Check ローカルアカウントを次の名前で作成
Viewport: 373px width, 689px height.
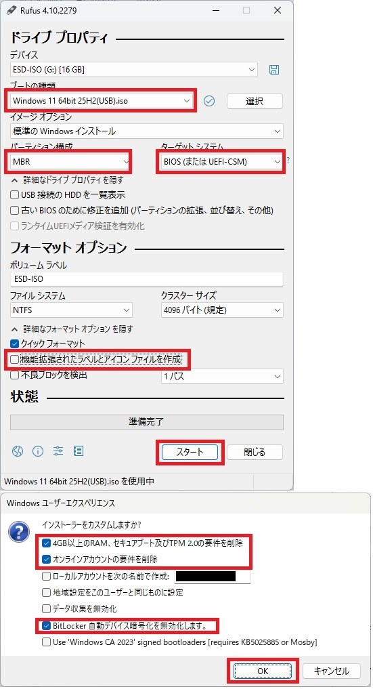(106, 576)
